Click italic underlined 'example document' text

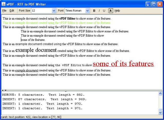(x=27, y=70)
